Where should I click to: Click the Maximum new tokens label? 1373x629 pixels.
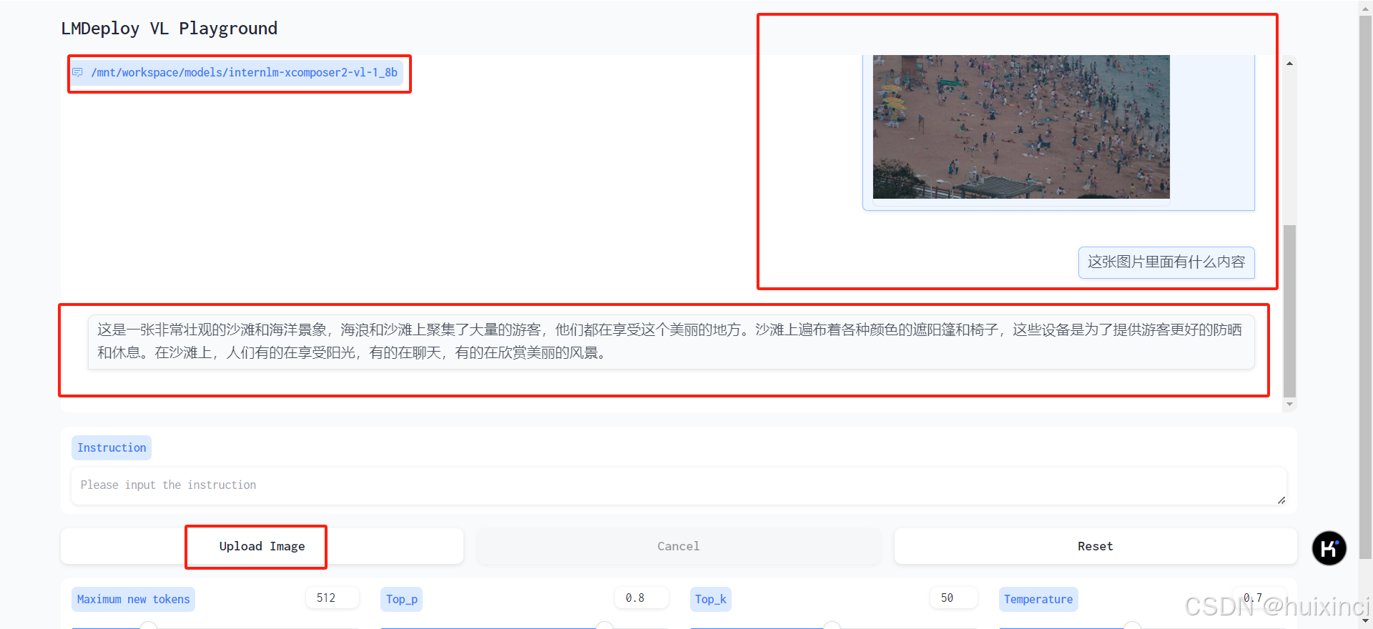pyautogui.click(x=133, y=599)
